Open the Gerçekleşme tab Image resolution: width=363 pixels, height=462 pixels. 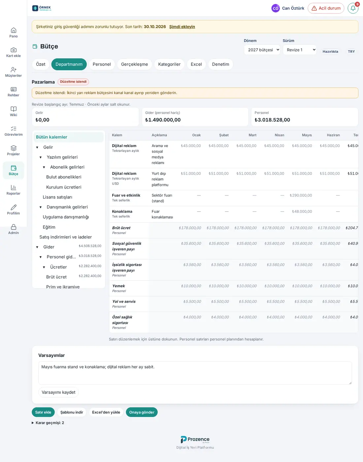click(134, 64)
